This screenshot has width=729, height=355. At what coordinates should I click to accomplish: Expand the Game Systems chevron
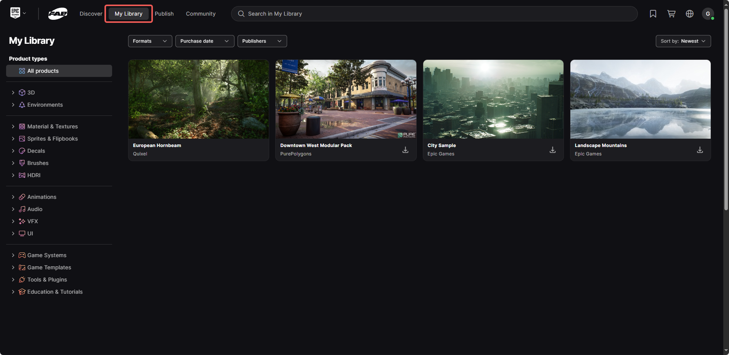13,255
